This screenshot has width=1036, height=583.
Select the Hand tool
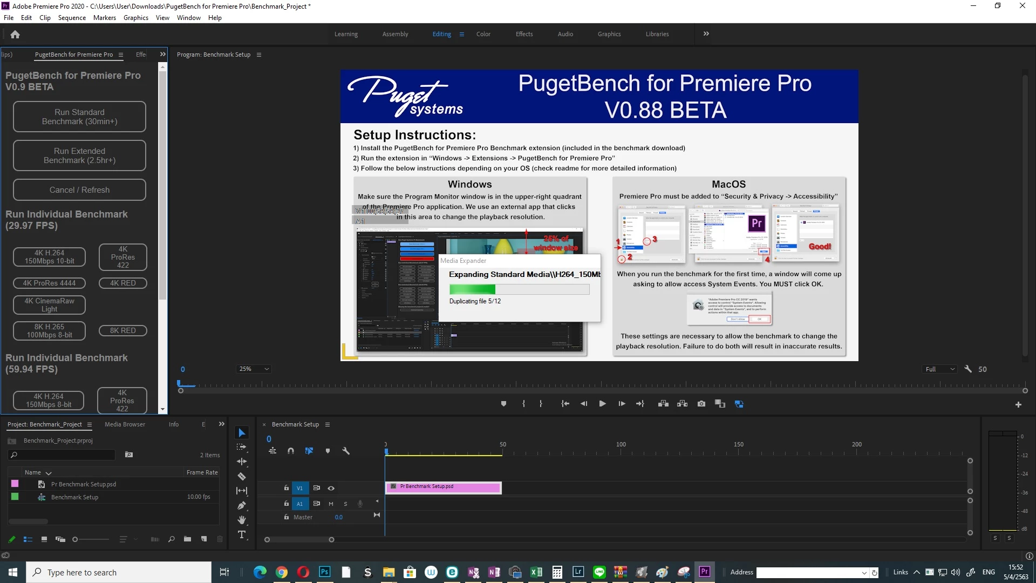[x=242, y=520]
